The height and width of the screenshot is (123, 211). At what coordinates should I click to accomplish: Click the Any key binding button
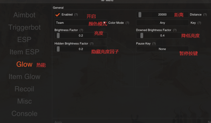coord(162,23)
